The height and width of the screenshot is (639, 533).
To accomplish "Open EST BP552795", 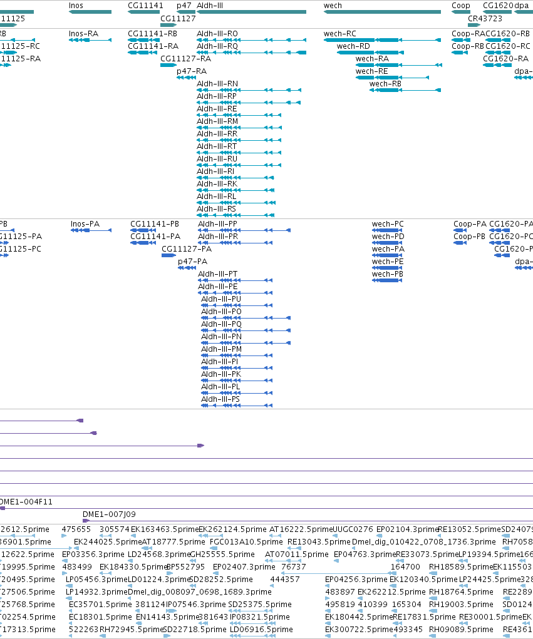I will click(185, 567).
